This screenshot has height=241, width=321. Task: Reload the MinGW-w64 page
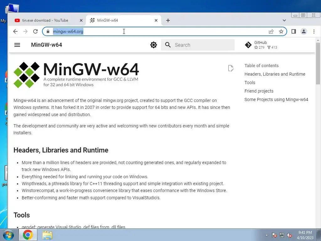(x=35, y=31)
